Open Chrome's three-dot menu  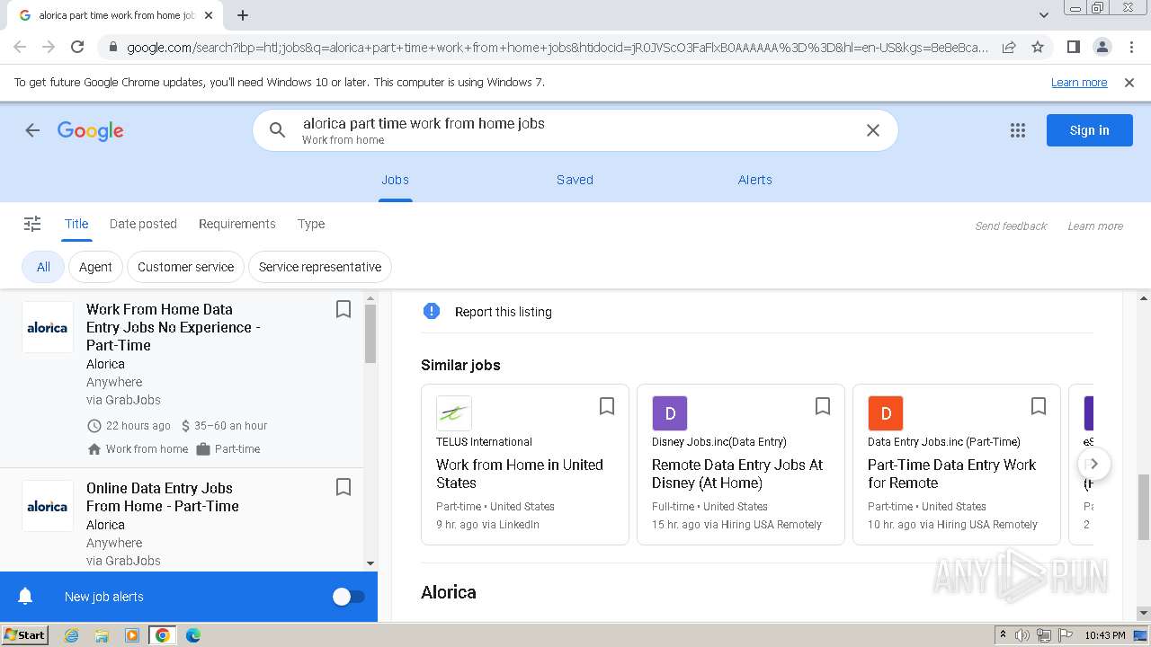pyautogui.click(x=1130, y=47)
